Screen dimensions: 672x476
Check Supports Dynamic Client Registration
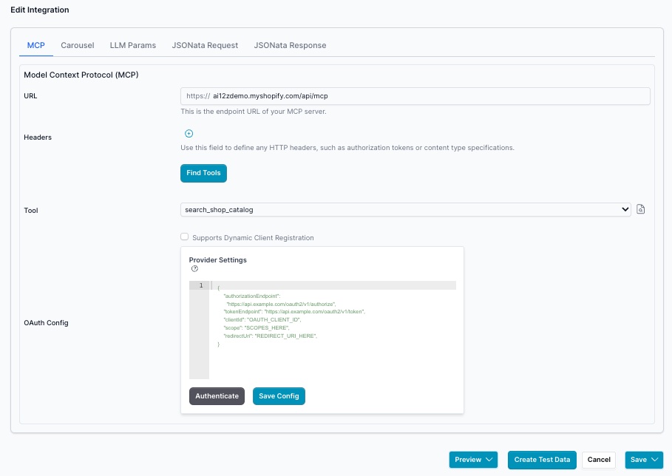click(x=184, y=237)
